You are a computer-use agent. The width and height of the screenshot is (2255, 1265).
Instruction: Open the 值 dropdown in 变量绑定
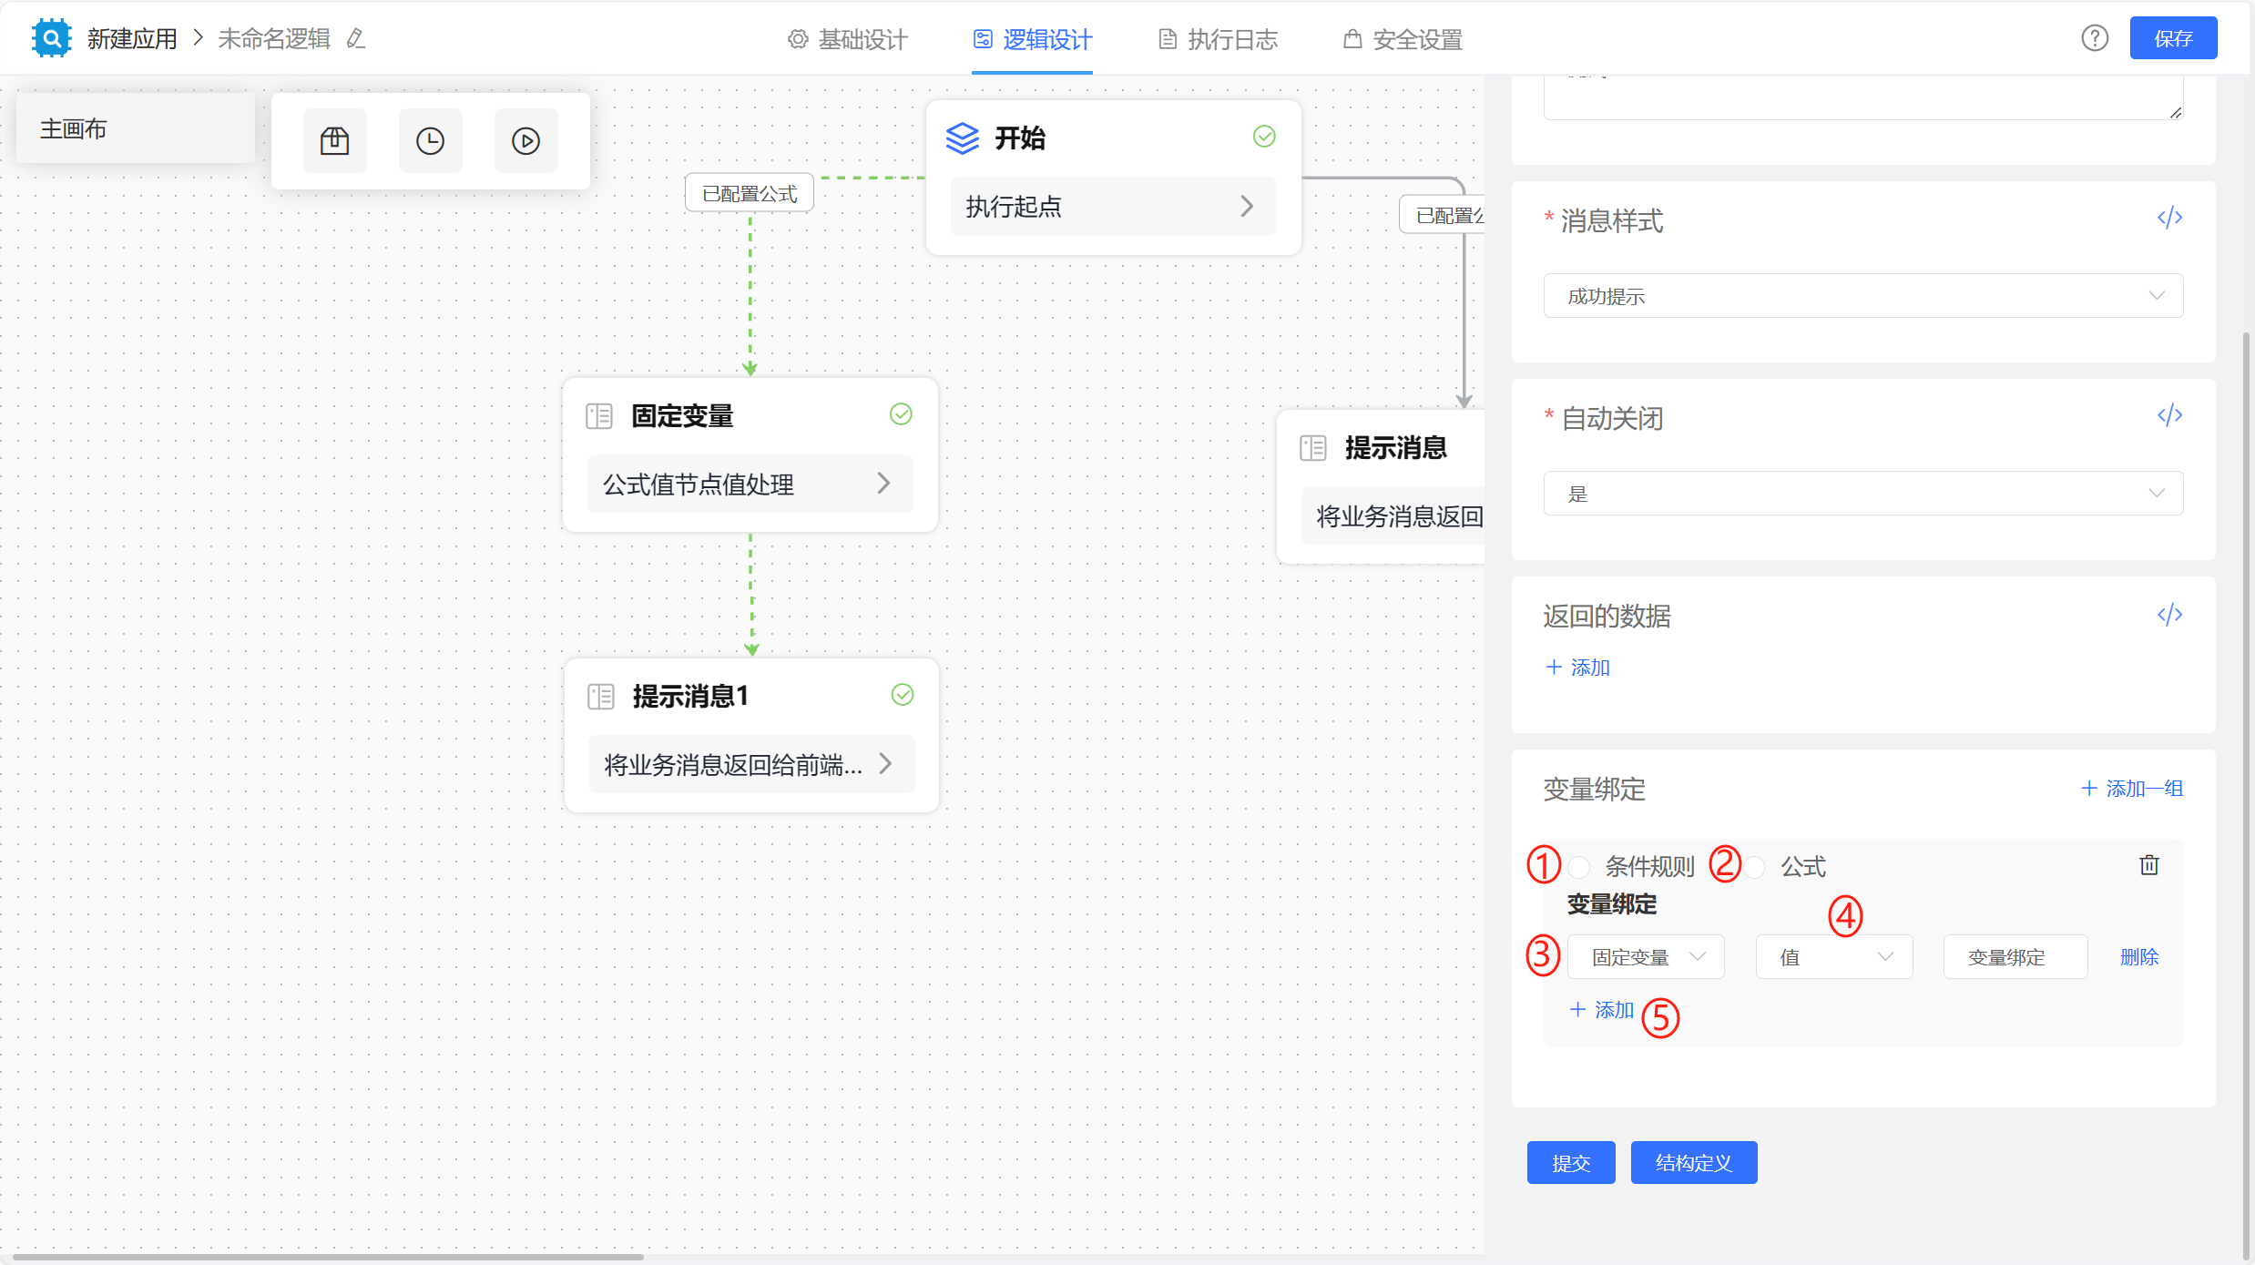click(x=1833, y=956)
